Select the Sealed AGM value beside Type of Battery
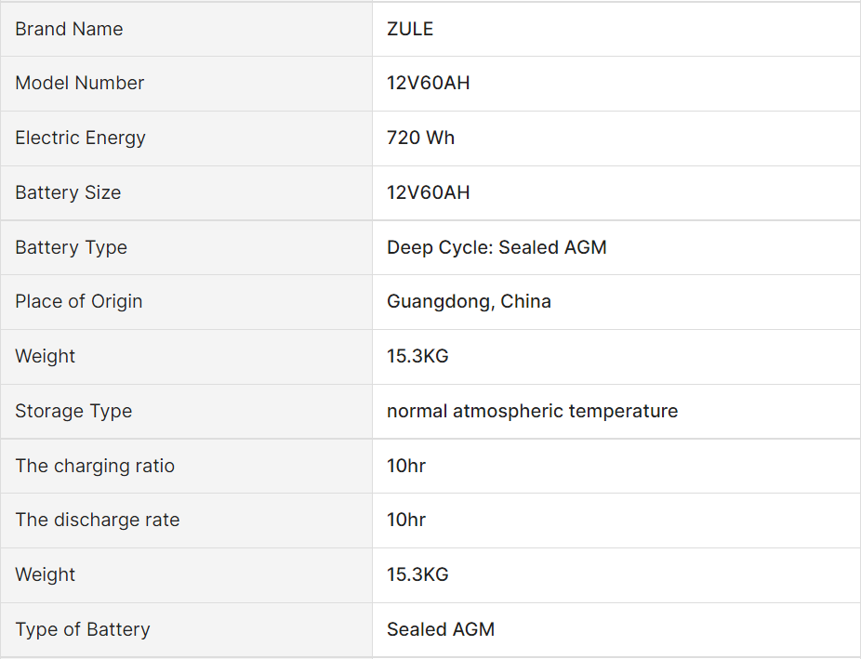861x659 pixels. [441, 629]
